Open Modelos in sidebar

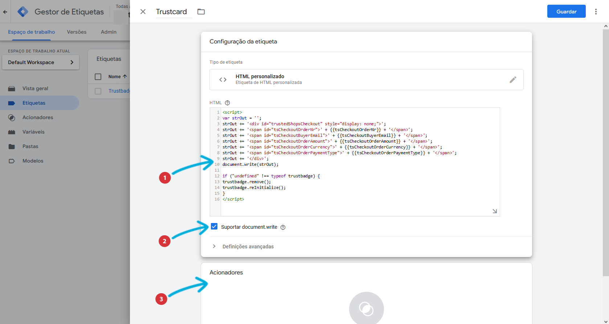(x=40, y=161)
